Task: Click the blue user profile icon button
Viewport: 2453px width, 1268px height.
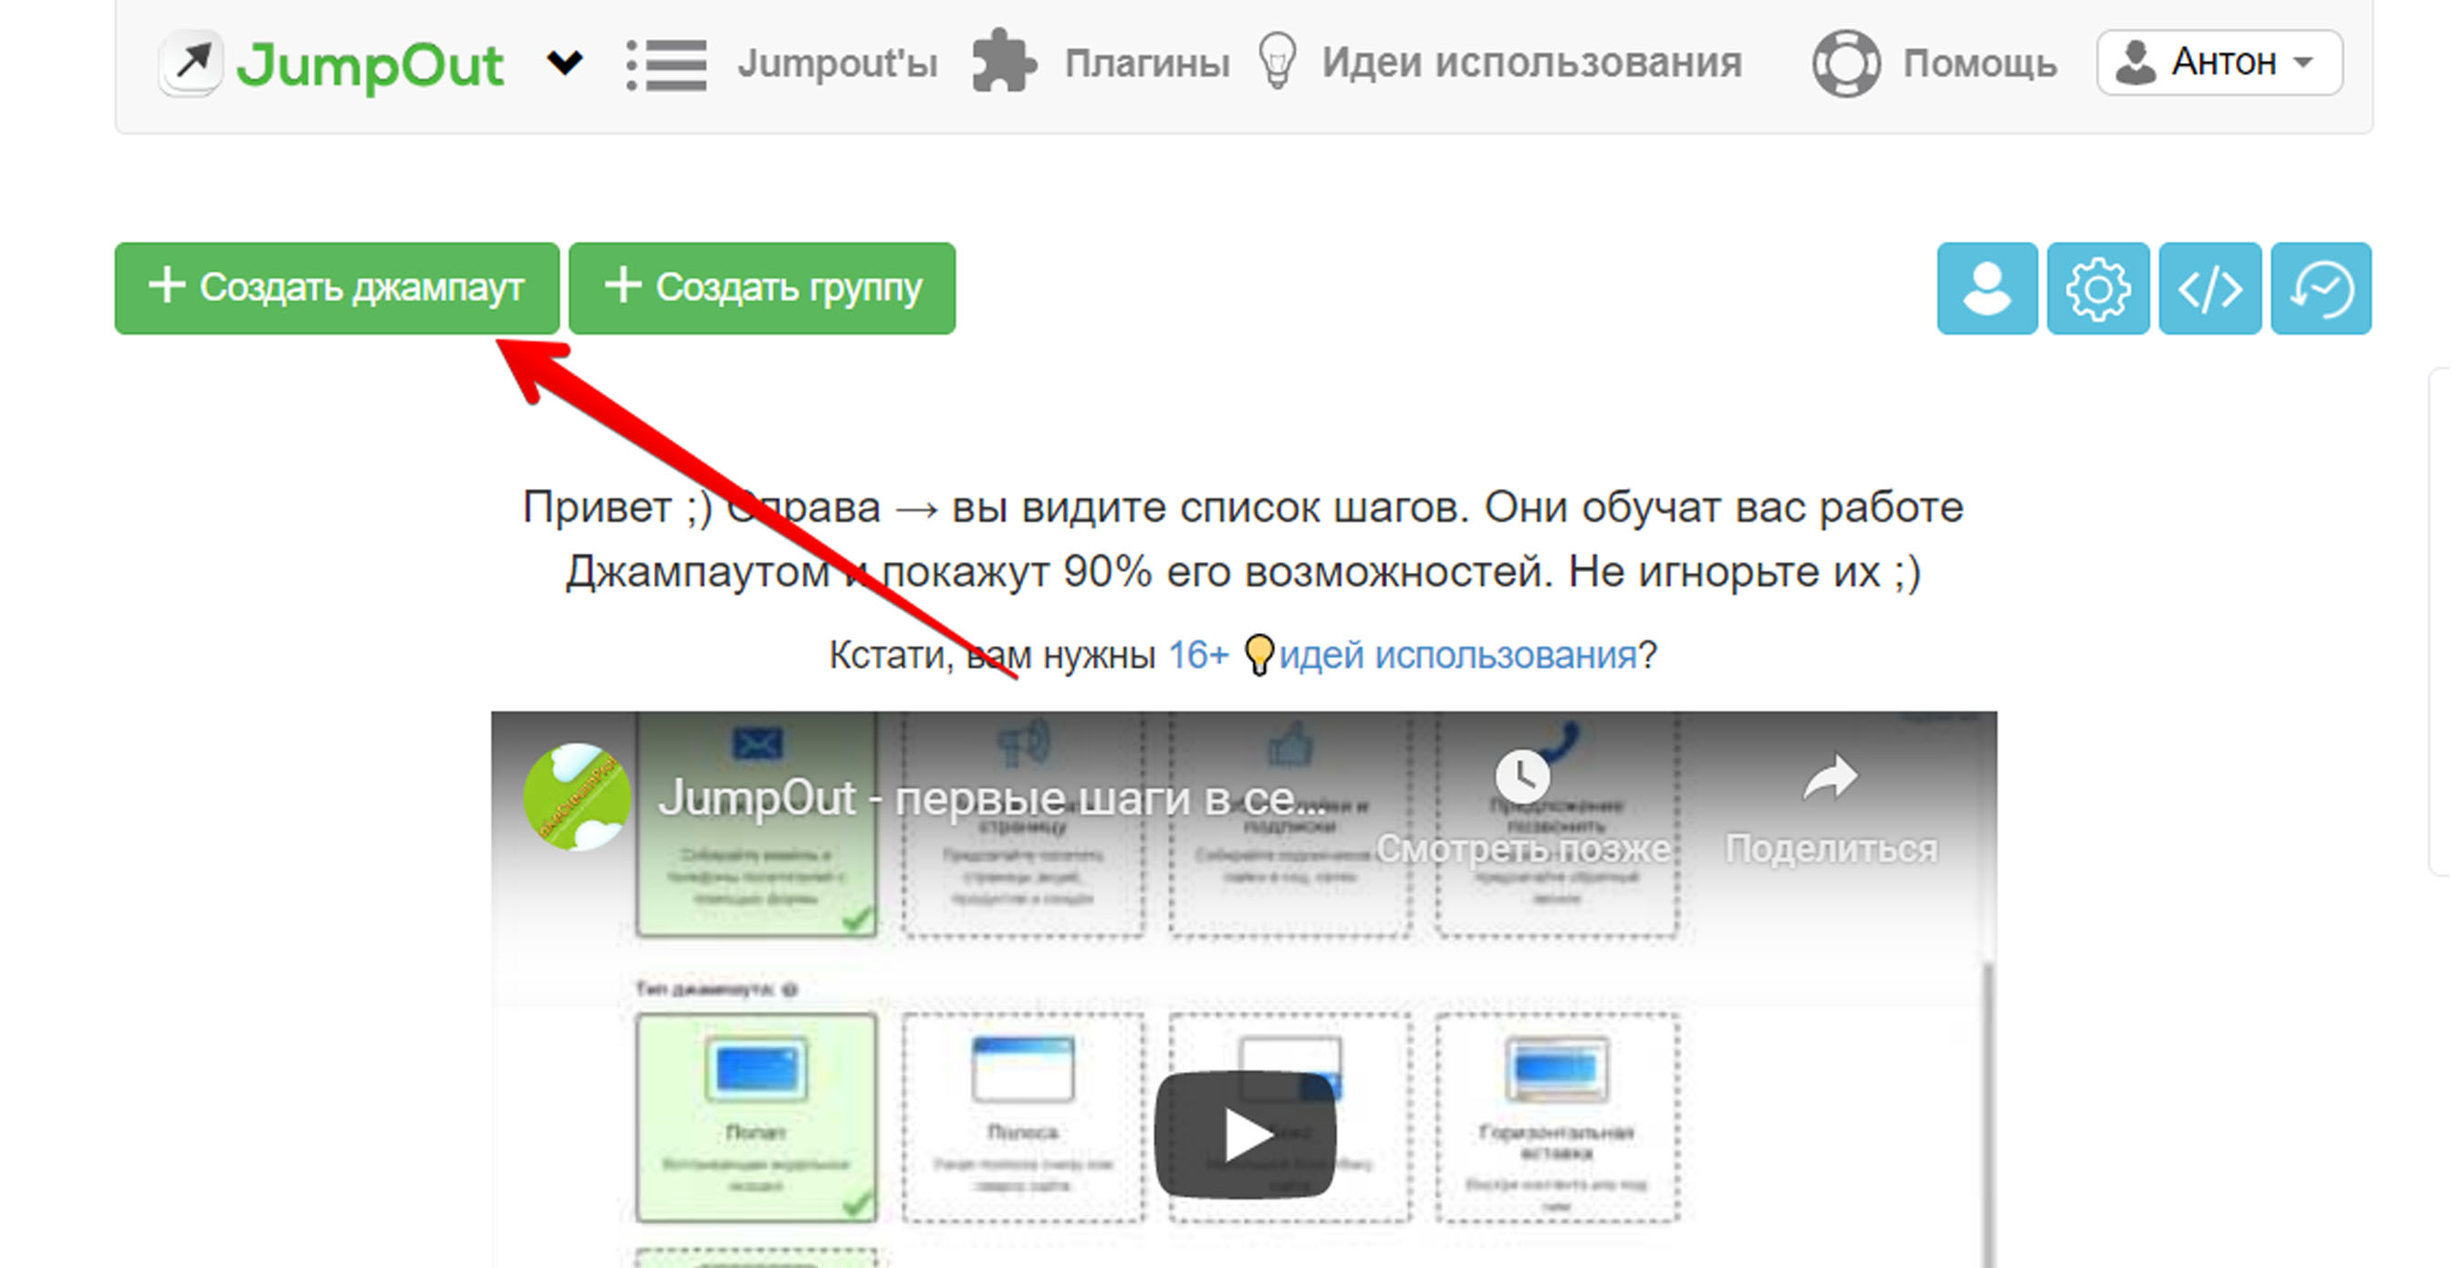Action: 1987,288
